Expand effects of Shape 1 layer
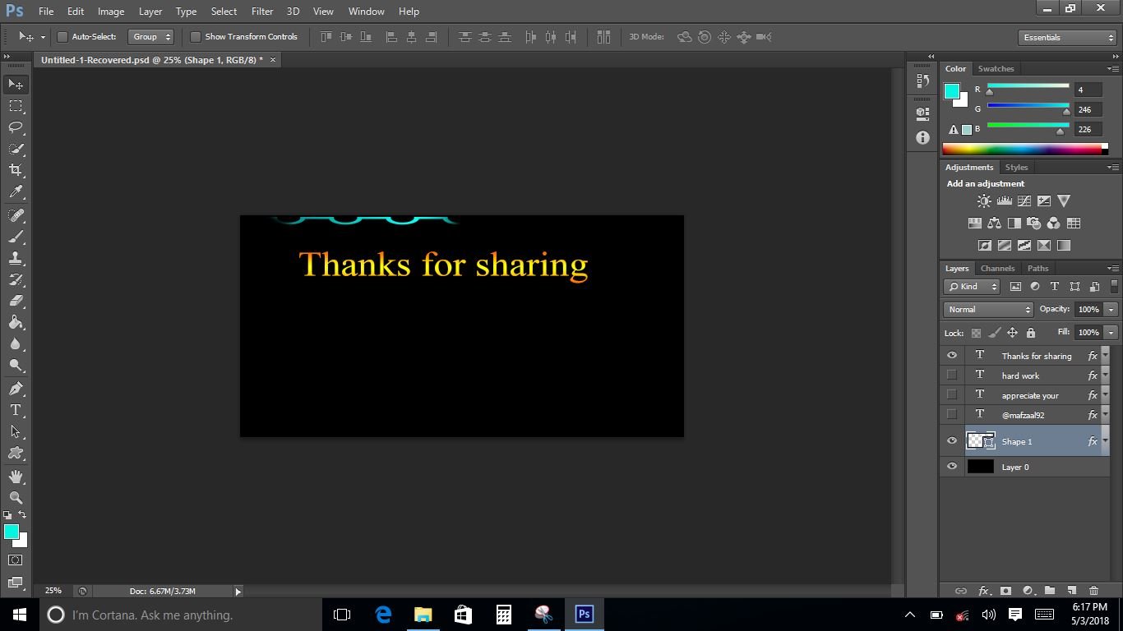The image size is (1123, 631). tap(1105, 441)
